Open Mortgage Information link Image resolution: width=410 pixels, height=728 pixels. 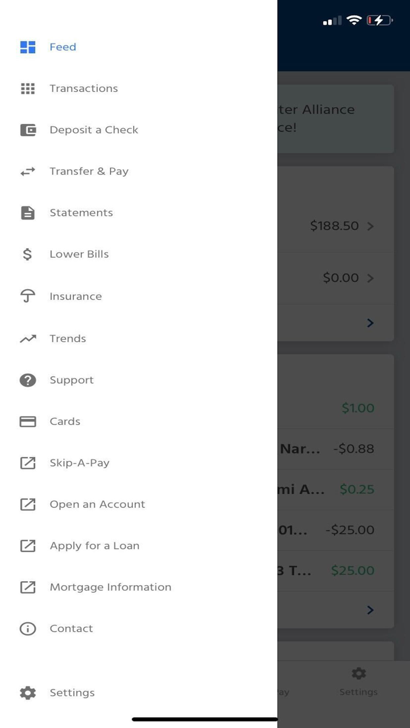tap(110, 588)
